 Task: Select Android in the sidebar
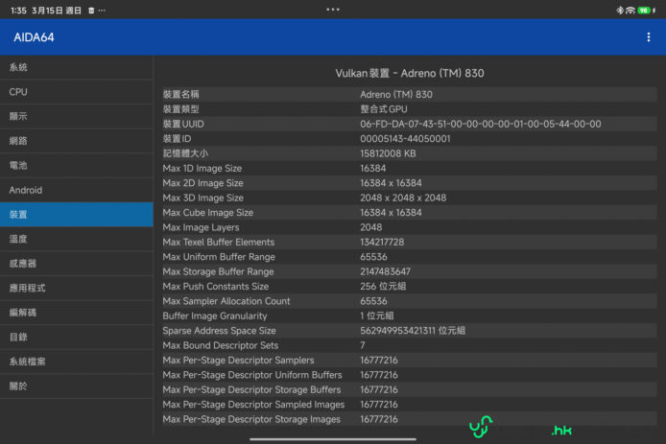point(77,190)
